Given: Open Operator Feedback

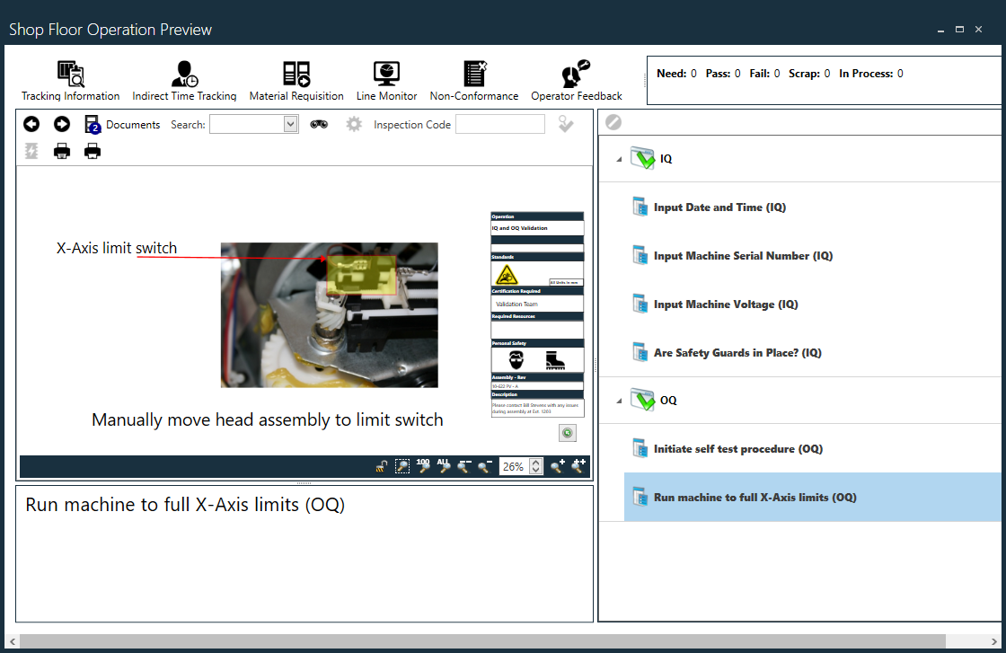Looking at the screenshot, I should (x=576, y=80).
